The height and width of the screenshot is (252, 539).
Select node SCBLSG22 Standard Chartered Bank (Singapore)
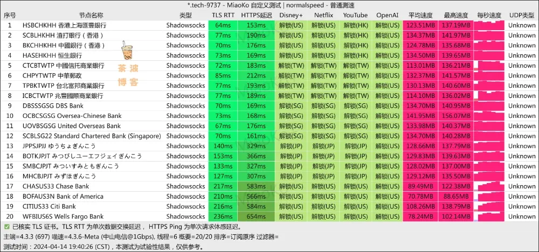[x=92, y=136]
